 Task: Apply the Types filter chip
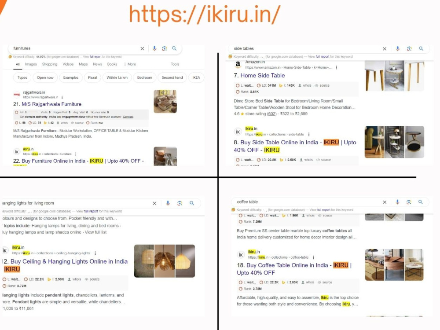(22, 77)
